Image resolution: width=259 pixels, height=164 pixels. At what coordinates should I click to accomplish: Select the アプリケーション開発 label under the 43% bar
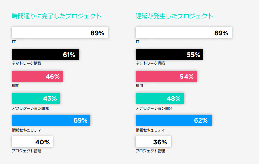[30, 108]
